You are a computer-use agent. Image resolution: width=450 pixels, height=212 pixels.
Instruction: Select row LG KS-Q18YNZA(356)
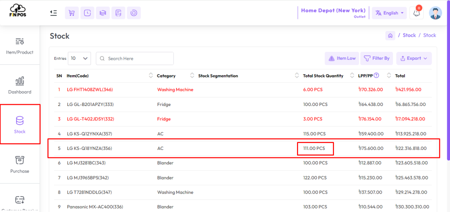pyautogui.click(x=243, y=149)
